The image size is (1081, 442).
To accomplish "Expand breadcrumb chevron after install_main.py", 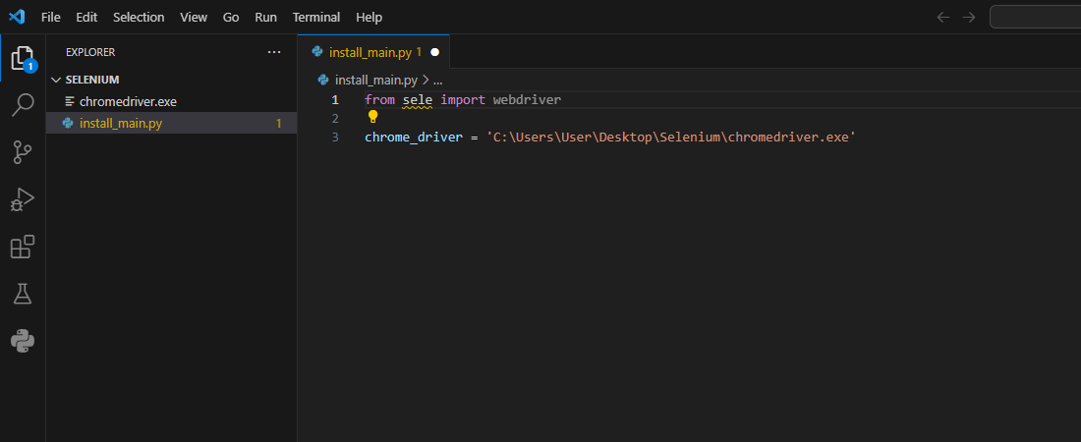I will coord(426,81).
